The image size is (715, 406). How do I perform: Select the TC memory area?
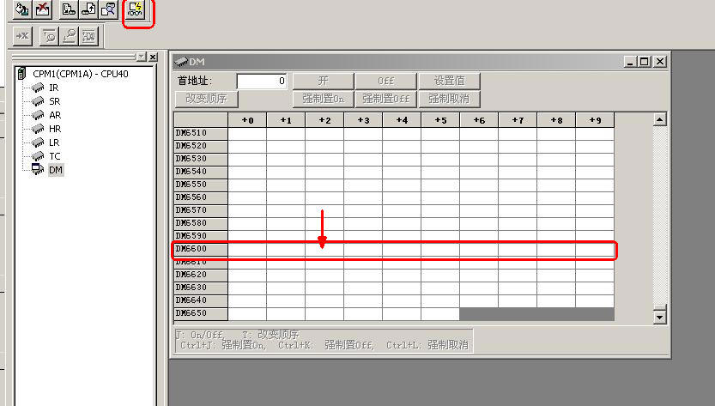coord(54,156)
